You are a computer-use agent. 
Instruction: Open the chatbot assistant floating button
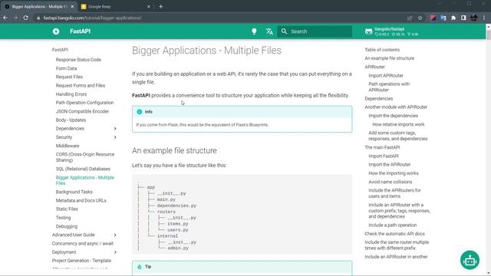[470, 260]
